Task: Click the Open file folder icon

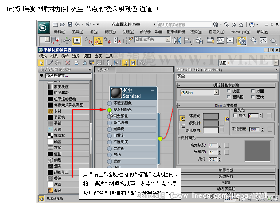Action: pos(63,24)
